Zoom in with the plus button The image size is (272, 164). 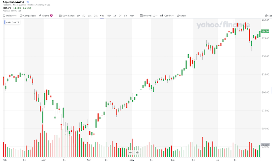pos(137,152)
